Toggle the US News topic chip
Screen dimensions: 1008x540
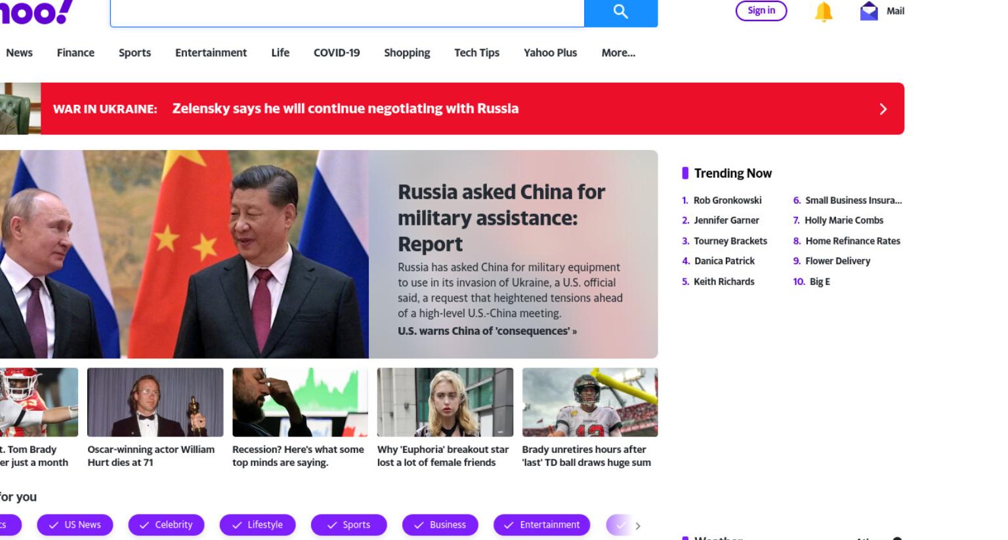75,525
